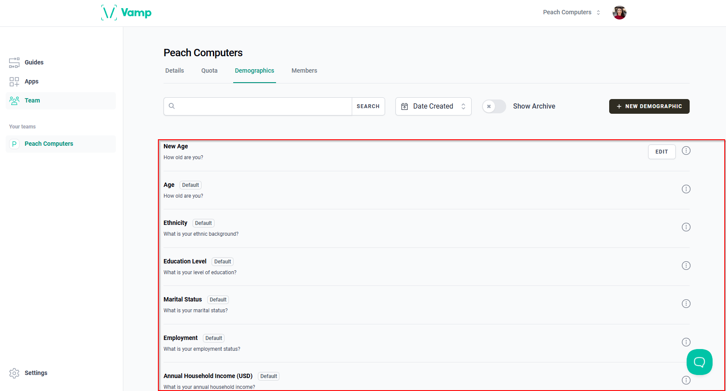Click the Peach Computers team avatar under Your teams

[x=14, y=144]
